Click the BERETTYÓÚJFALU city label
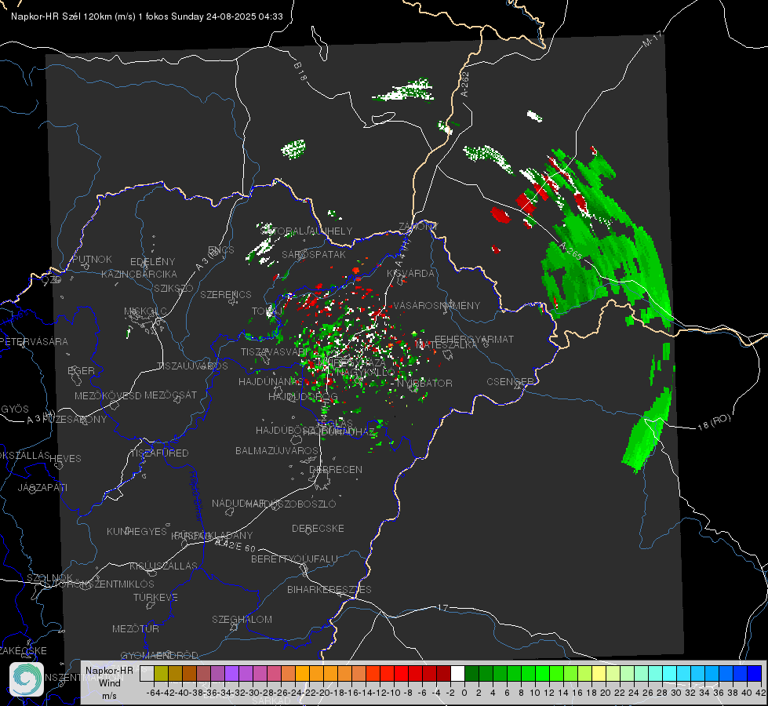Screen dimensions: 768x706 pyautogui.click(x=294, y=559)
